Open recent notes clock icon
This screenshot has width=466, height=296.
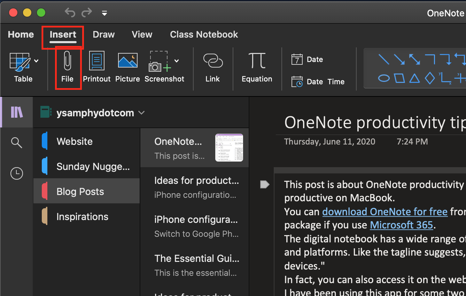(17, 173)
